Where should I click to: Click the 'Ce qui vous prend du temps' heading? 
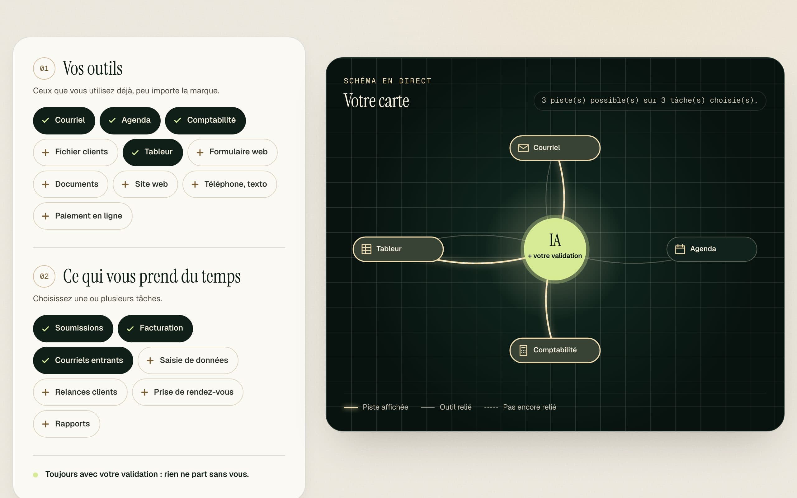pyautogui.click(x=152, y=277)
